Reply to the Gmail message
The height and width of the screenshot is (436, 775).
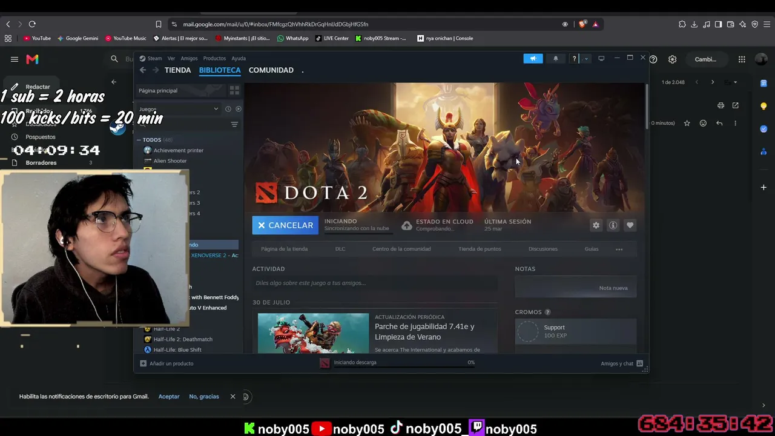719,124
